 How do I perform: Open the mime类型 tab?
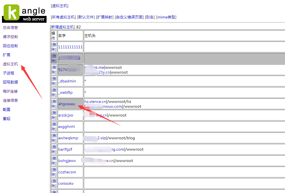tap(166, 17)
